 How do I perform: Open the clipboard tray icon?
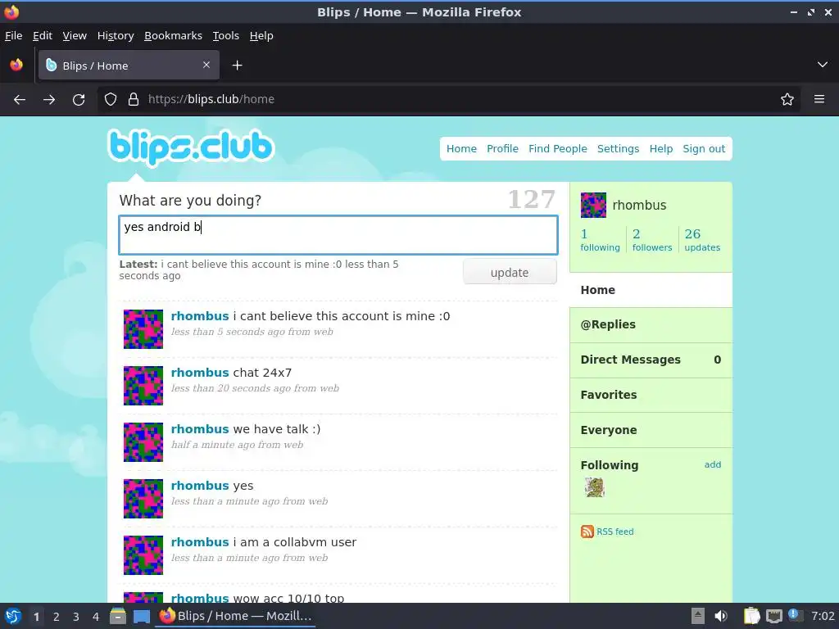(752, 616)
